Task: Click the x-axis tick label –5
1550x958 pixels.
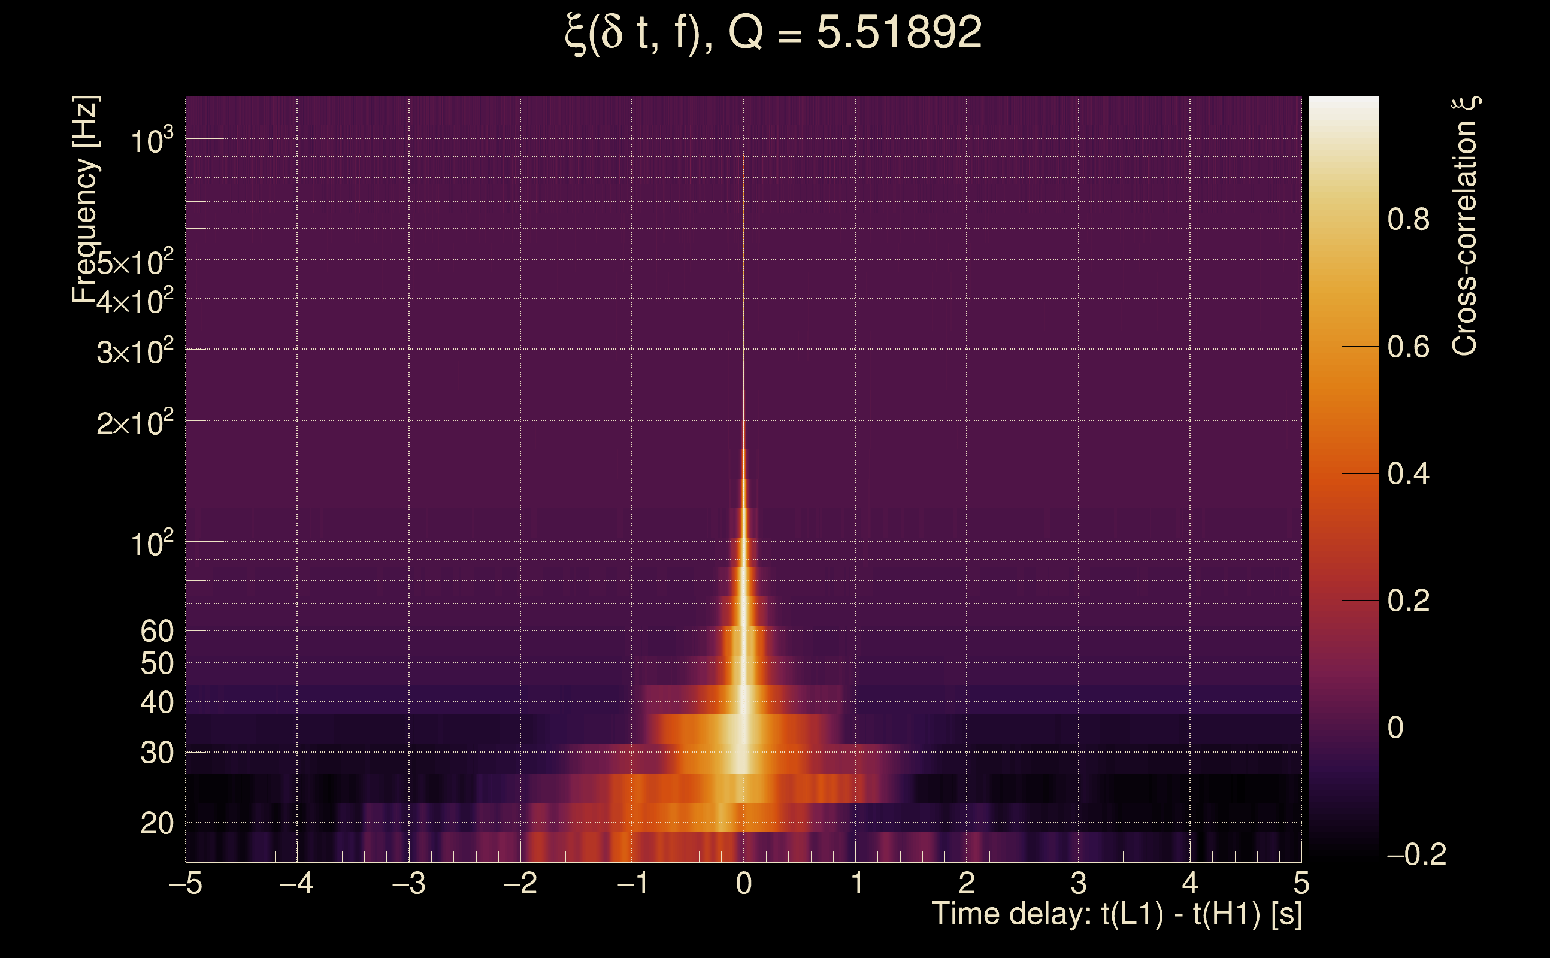Action: click(185, 883)
